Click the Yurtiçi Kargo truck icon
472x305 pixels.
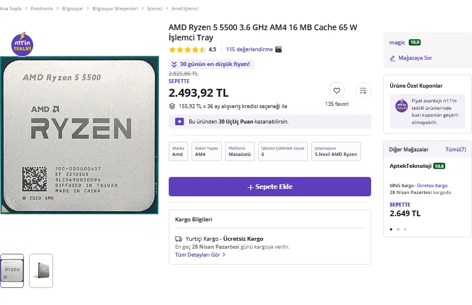(x=178, y=239)
